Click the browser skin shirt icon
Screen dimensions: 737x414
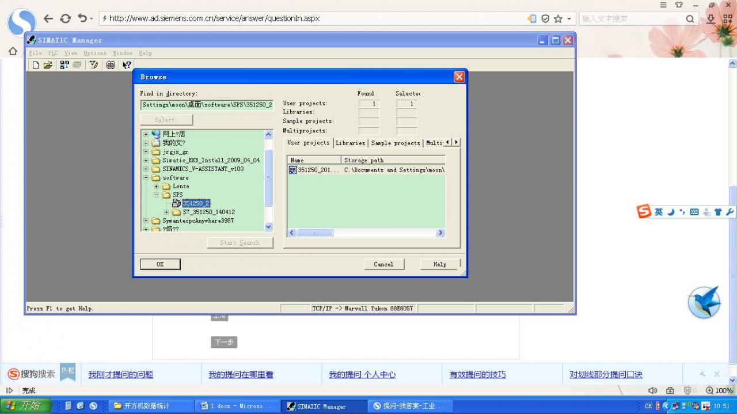coord(679,5)
